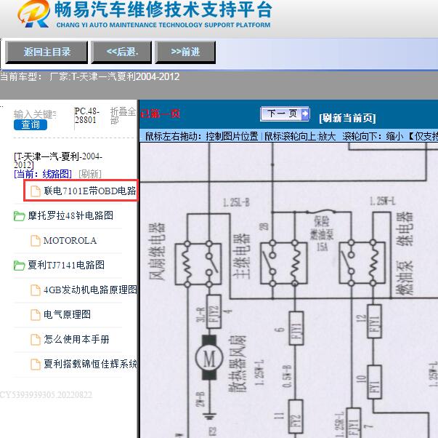The image size is (438, 438).
Task: Click the 下一页 next page button
Action: (x=285, y=114)
